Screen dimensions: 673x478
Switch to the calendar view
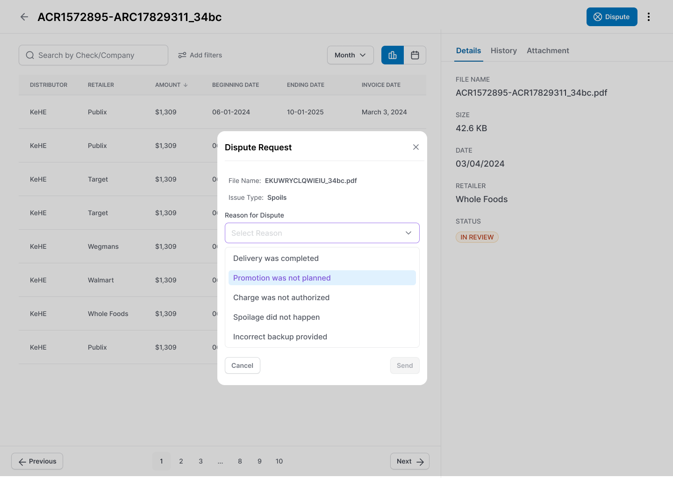pos(415,55)
